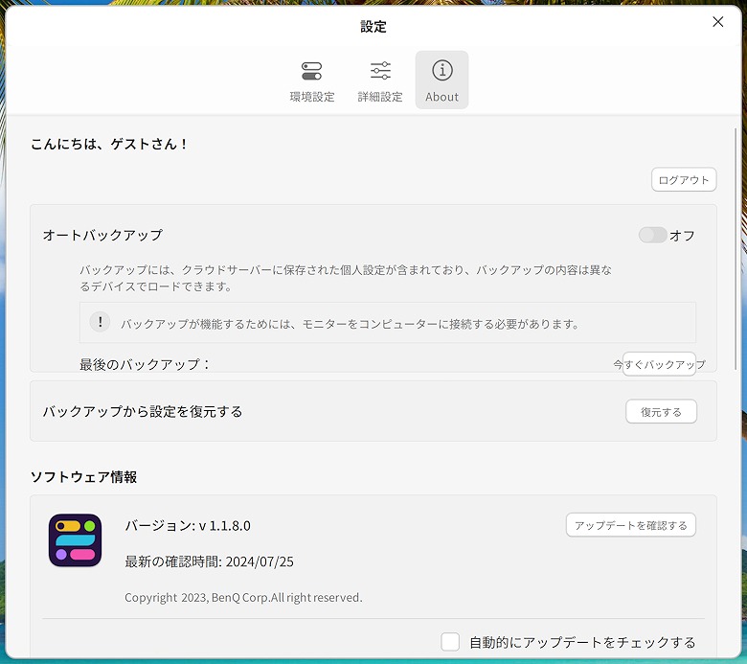
Task: Toggle the オートバックアップ switch
Action: [652, 235]
